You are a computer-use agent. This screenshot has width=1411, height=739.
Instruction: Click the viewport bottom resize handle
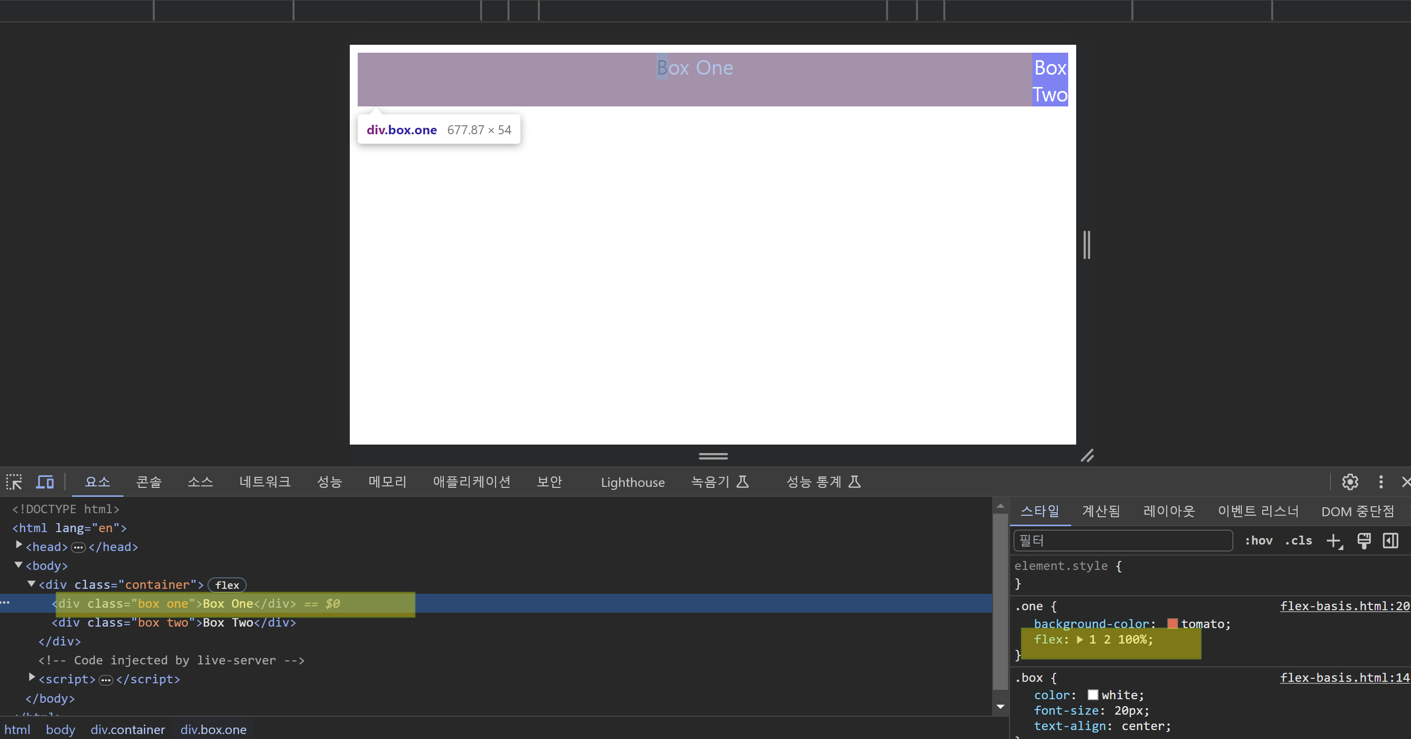(x=713, y=456)
